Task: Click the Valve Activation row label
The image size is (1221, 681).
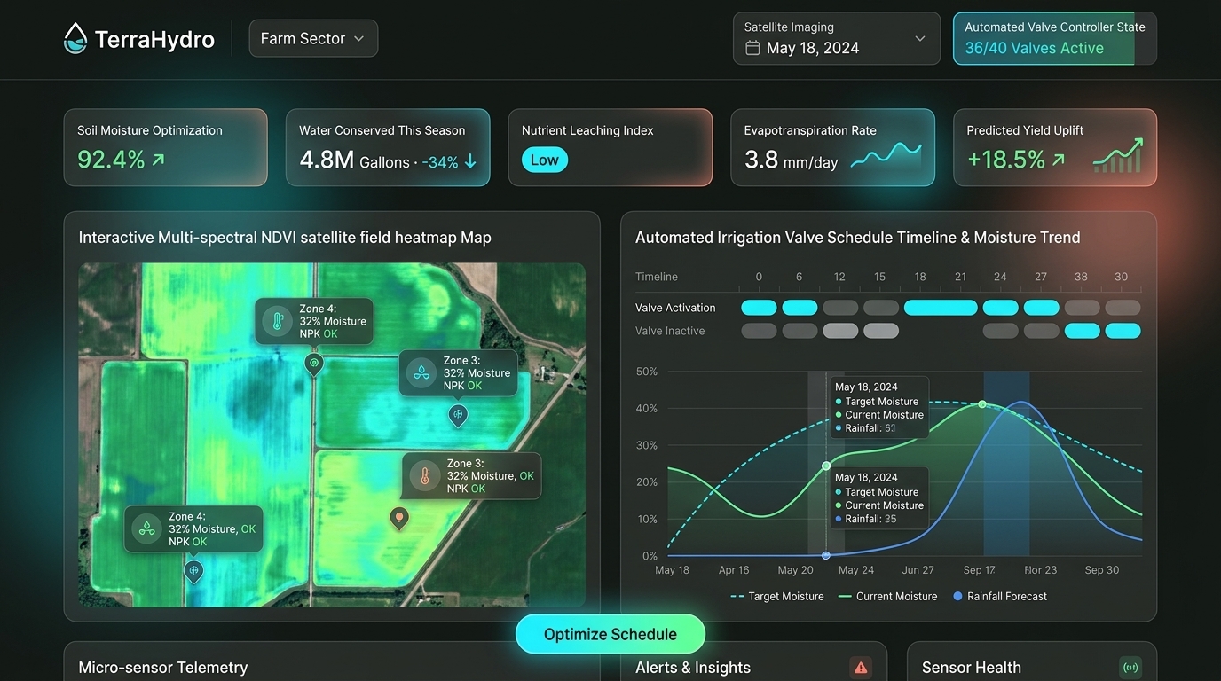Action: pos(675,308)
